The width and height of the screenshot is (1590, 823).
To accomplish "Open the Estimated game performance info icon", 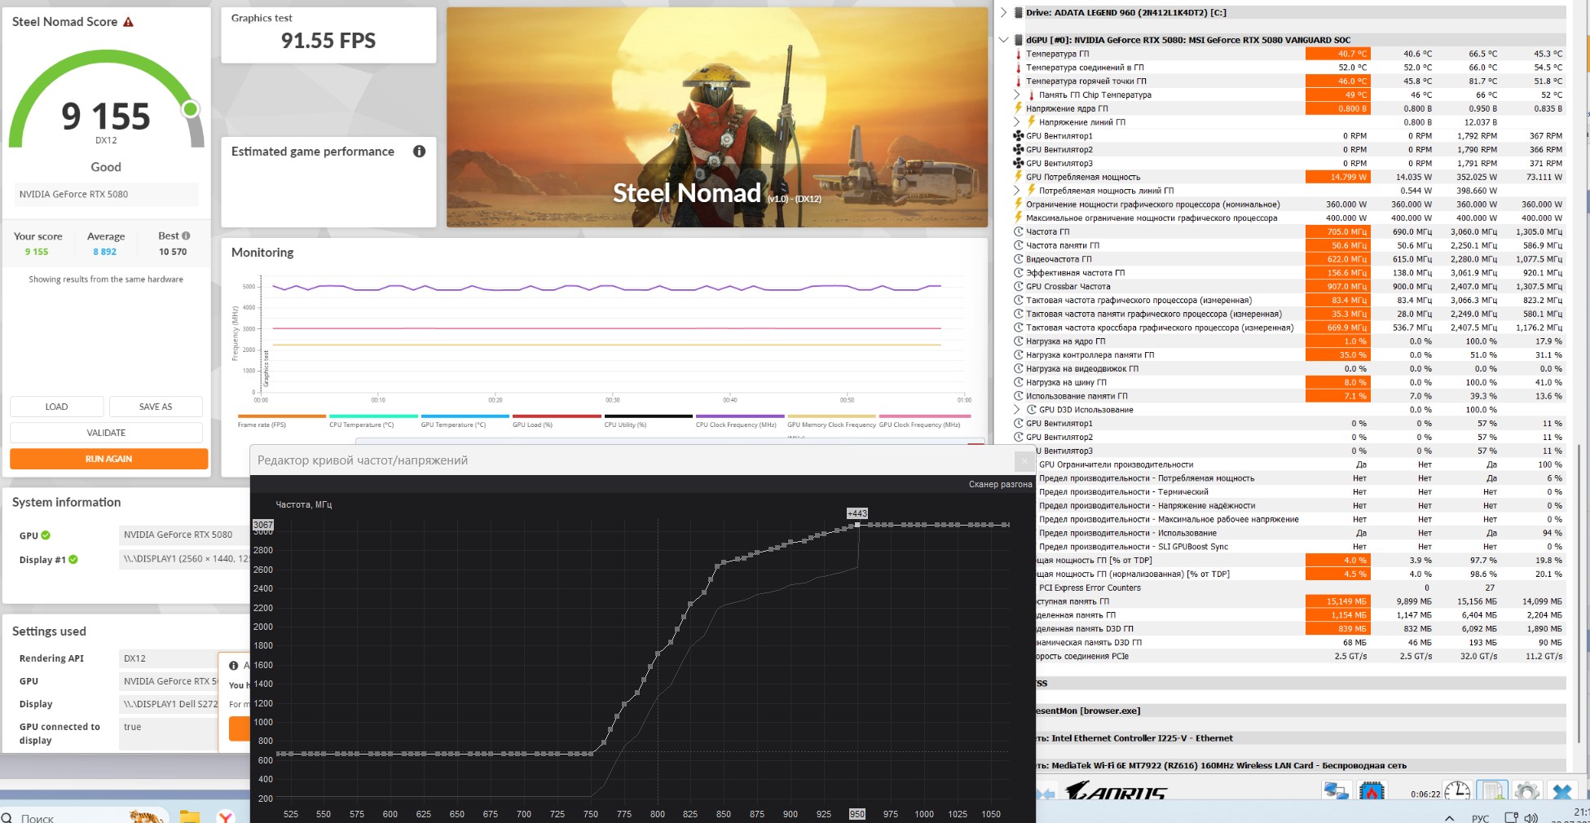I will click(419, 152).
